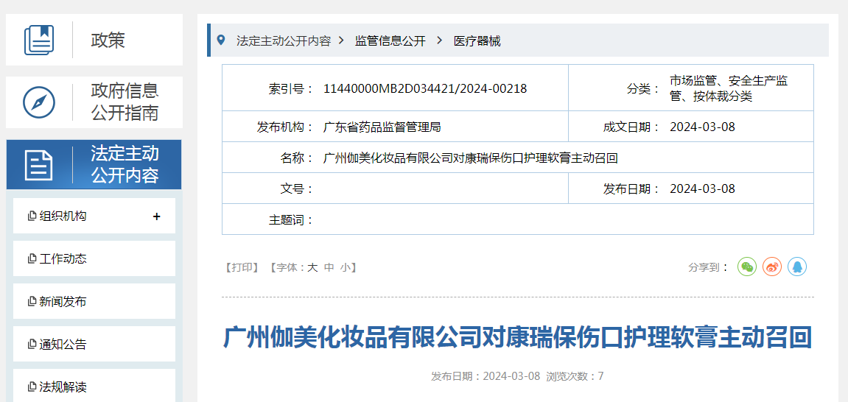The width and height of the screenshot is (848, 402).
Task: Click the copy icon beside 法规解读
Action: pos(32,387)
